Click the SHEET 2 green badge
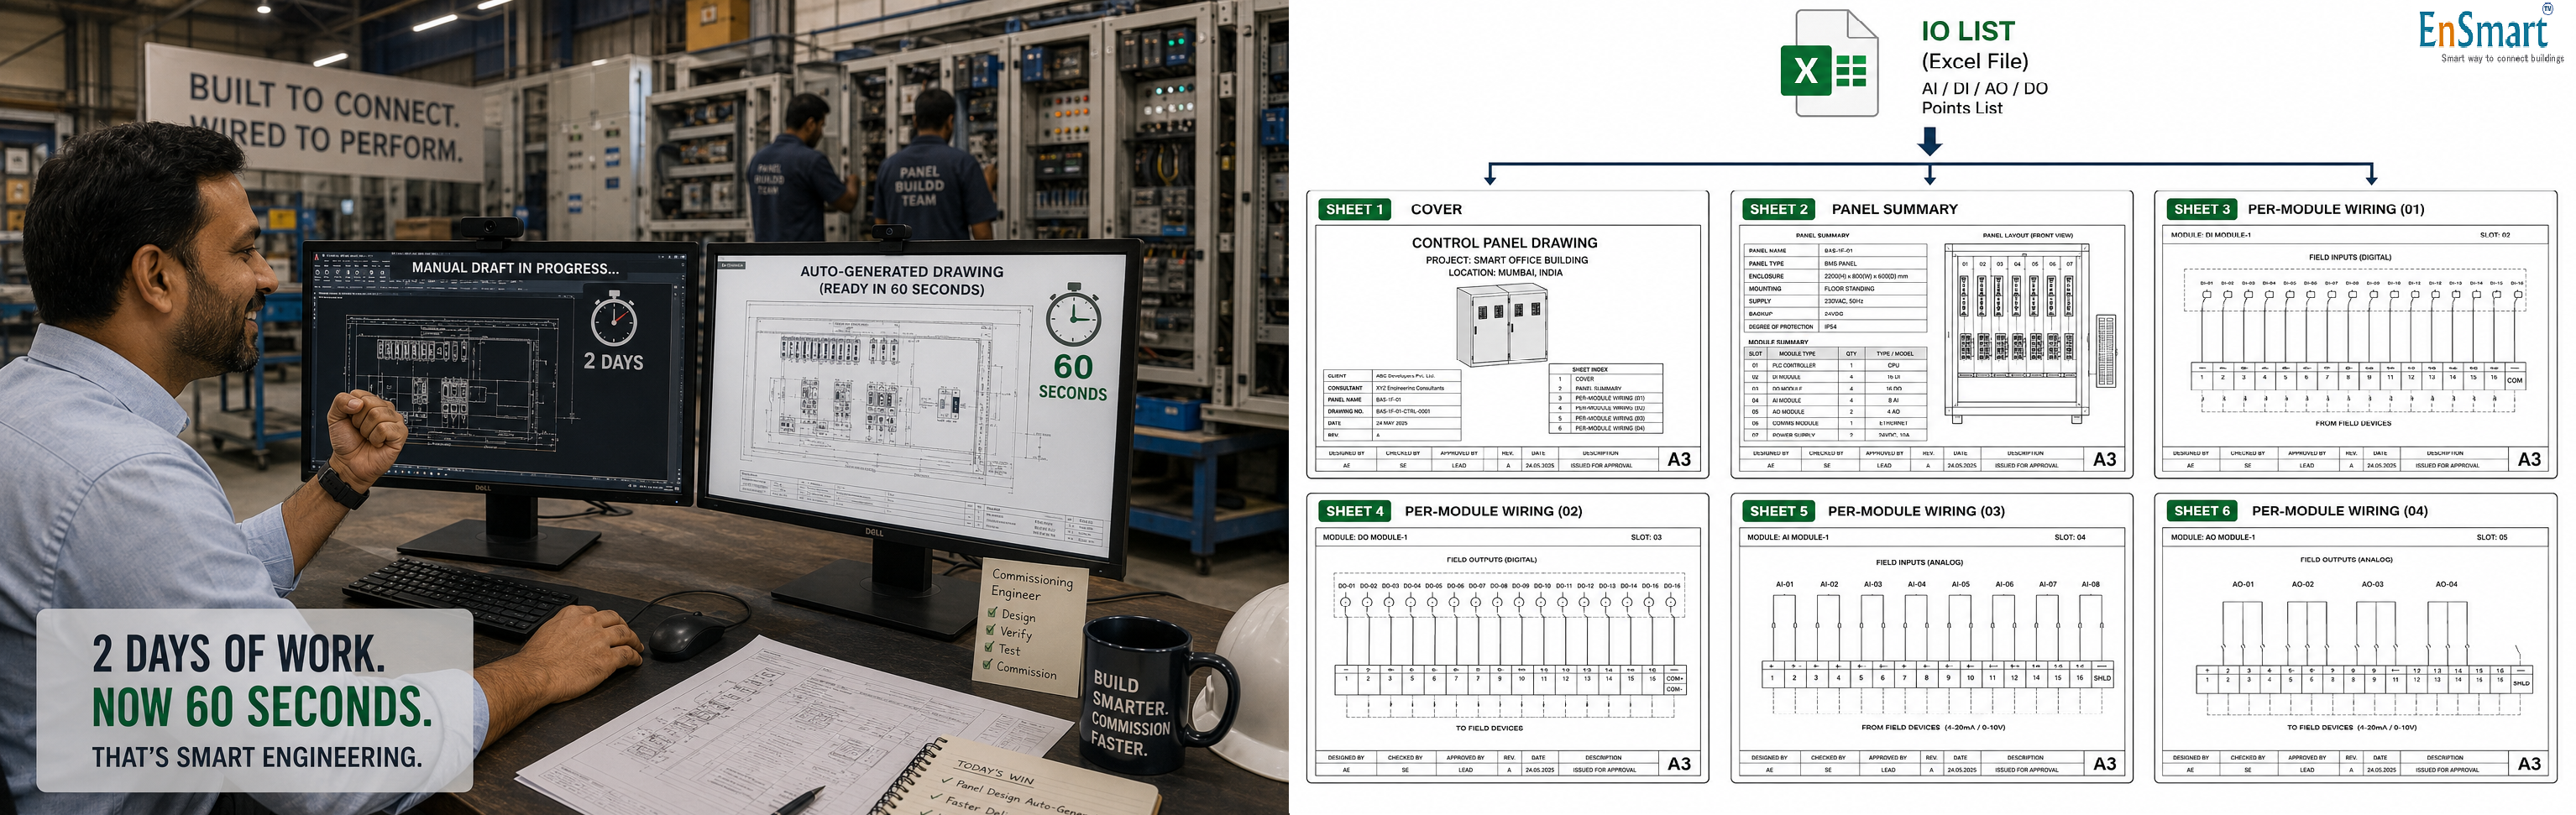The height and width of the screenshot is (815, 2576). point(1779,209)
